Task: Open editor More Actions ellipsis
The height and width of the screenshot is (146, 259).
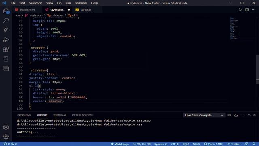Action: 254,10
